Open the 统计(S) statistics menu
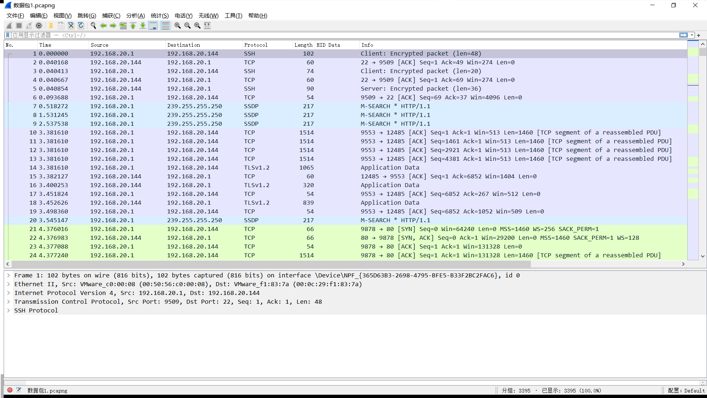The image size is (707, 398). [x=160, y=16]
